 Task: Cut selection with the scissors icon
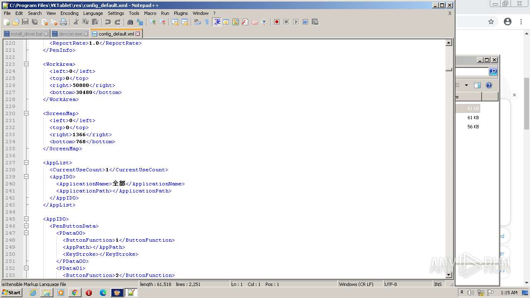tap(76, 22)
